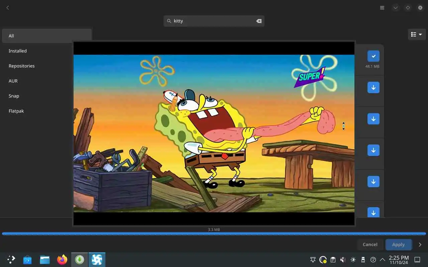This screenshot has width=428, height=267.
Task: Clear the kitty search text
Action: 259,21
